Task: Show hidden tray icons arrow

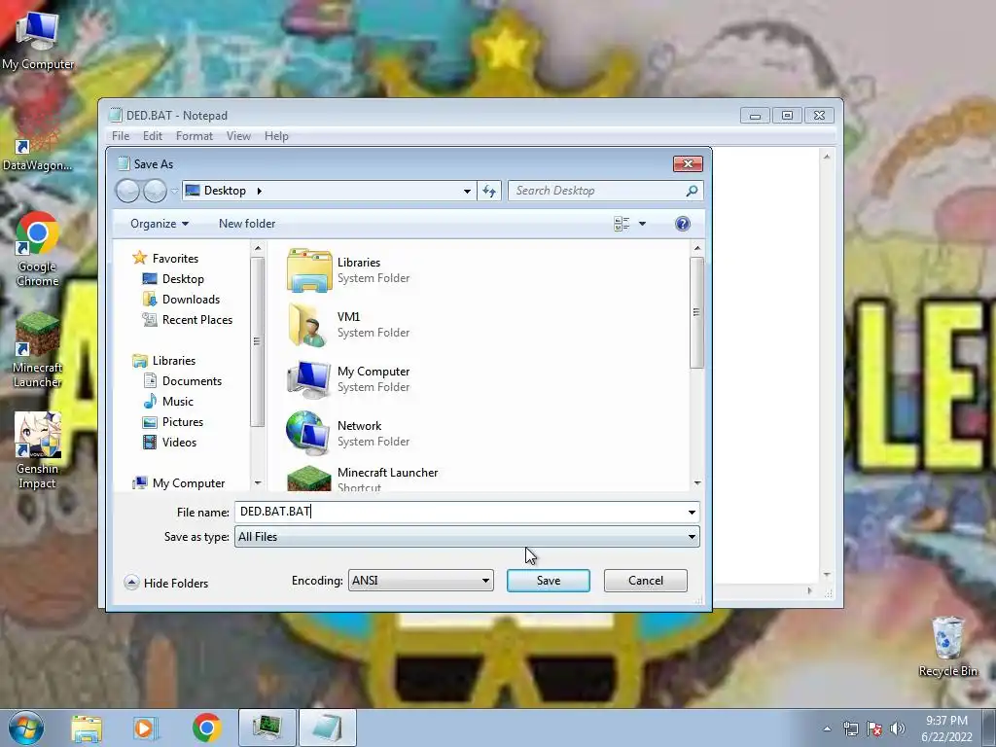Action: pyautogui.click(x=827, y=729)
